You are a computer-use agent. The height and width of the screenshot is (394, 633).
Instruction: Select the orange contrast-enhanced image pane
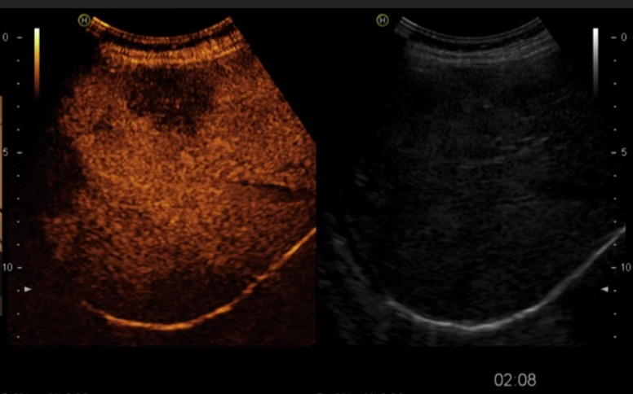click(x=179, y=204)
